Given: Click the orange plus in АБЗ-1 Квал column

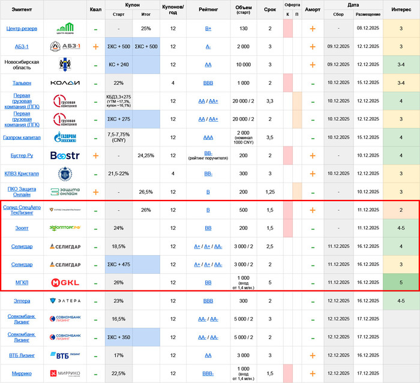Looking at the screenshot, I should pos(95,46).
